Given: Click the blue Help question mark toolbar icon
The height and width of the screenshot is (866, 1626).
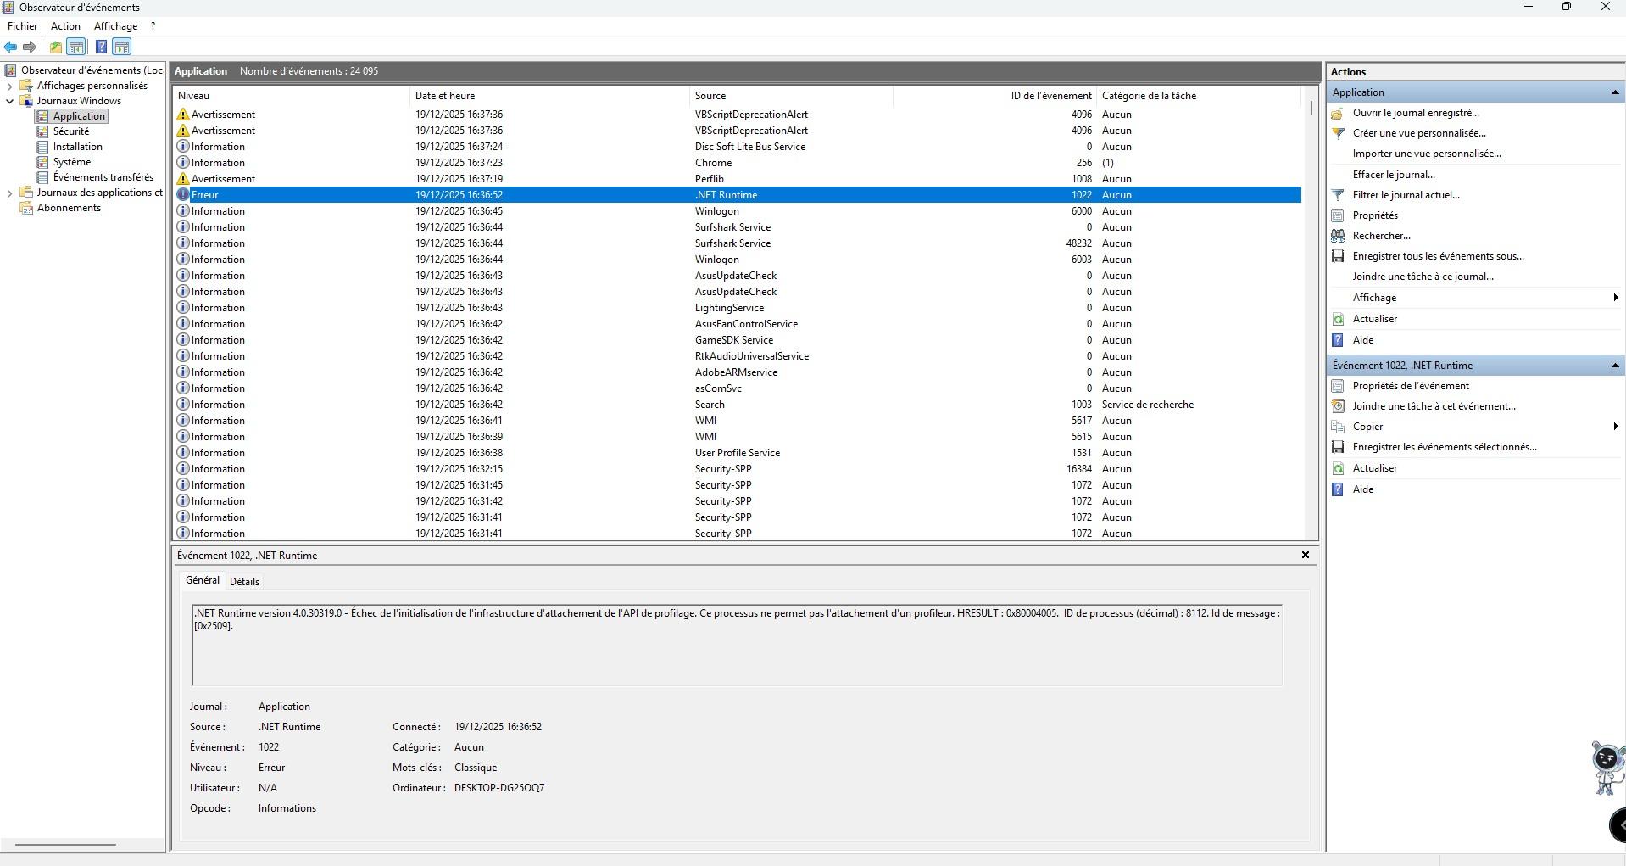Looking at the screenshot, I should click(x=101, y=47).
